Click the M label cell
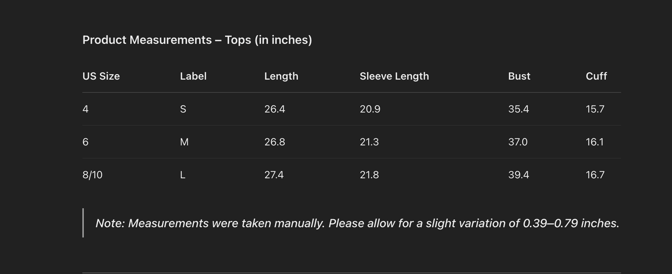The height and width of the screenshot is (274, 672). click(184, 142)
